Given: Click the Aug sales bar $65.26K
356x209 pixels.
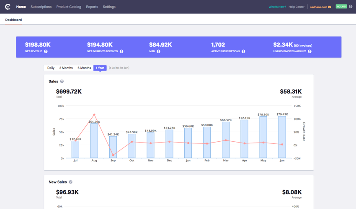Looking at the screenshot, I should click(x=94, y=140).
